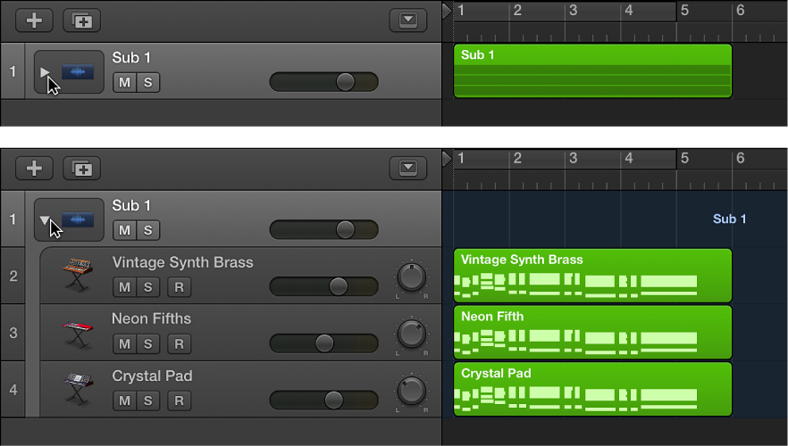
Task: Click the 'Neon Fifths' track name
Action: [151, 318]
